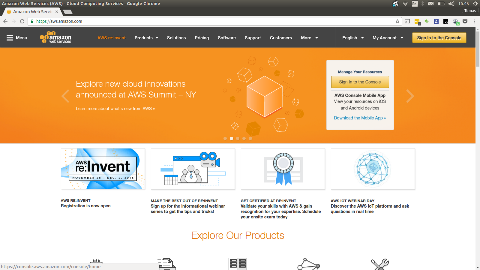Click the 16:45 clock
Viewport: 480px width, 270px height.
point(463,4)
